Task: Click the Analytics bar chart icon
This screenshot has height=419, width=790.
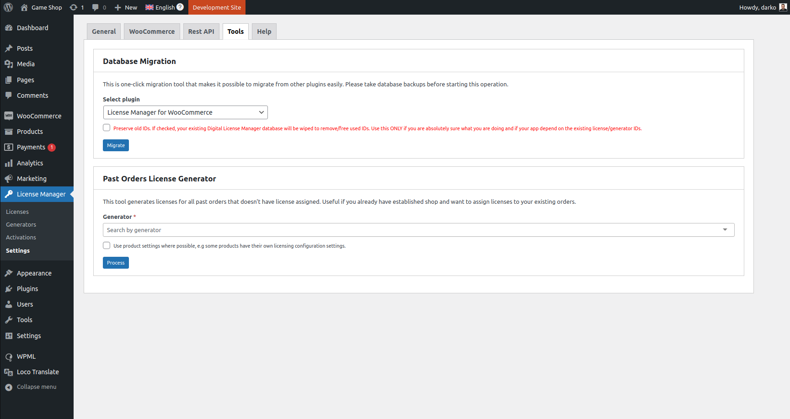Action: pyautogui.click(x=9, y=163)
